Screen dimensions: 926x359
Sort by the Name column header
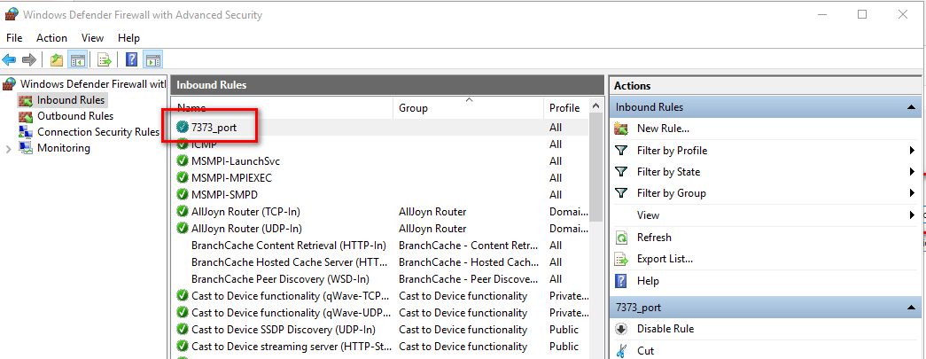283,108
